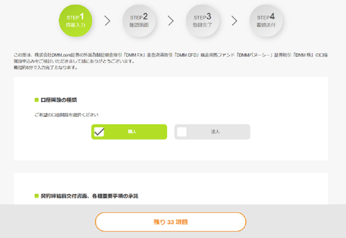
Task: Select the 法人 account type button
Action: [212, 132]
